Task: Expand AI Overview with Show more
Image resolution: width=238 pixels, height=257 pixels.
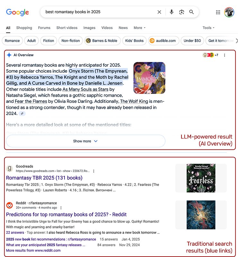Action: point(85,141)
